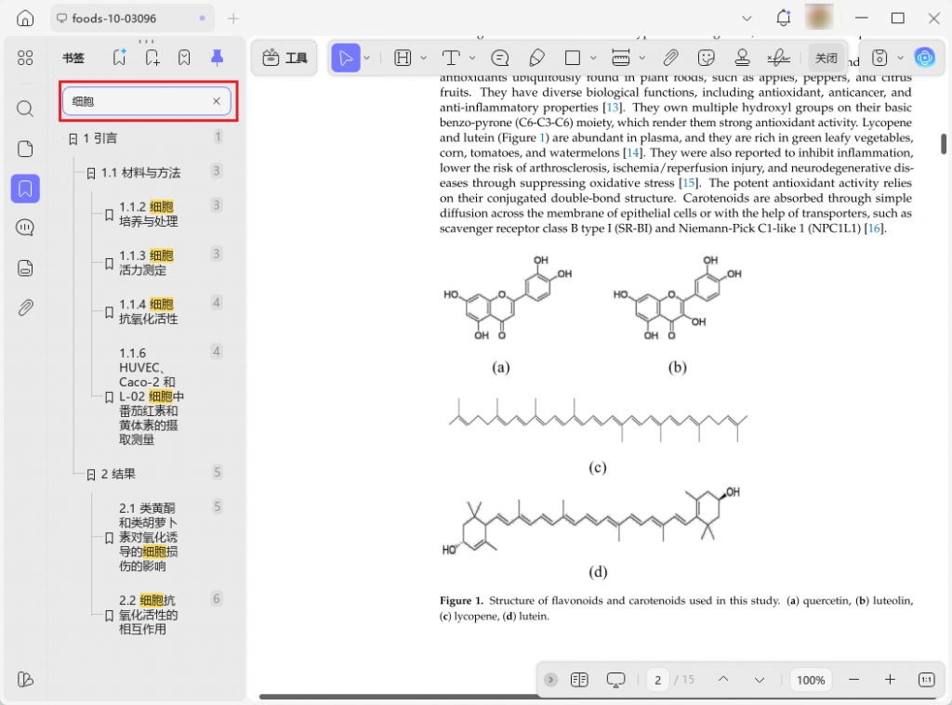This screenshot has width=952, height=705.
Task: Collapse the '1 引言' bookmark tree node
Action: coord(73,139)
